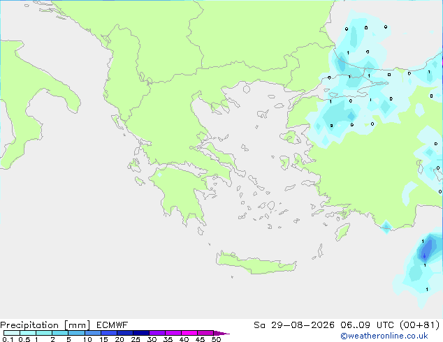
Task: Select the 0.5–1 mm legend swatch
Action: pos(28,333)
